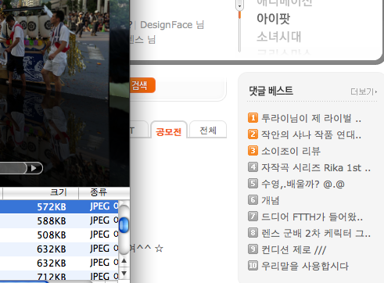Click the number 5 rank badge
Image resolution: width=384 pixels, height=283 pixels.
click(253, 184)
